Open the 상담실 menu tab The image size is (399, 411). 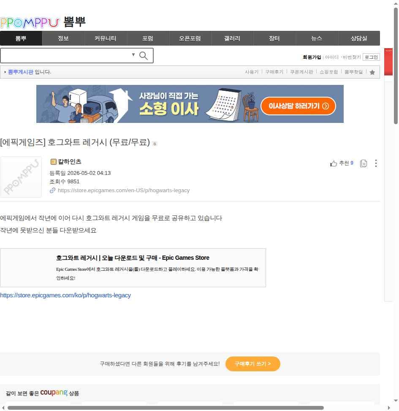(359, 38)
